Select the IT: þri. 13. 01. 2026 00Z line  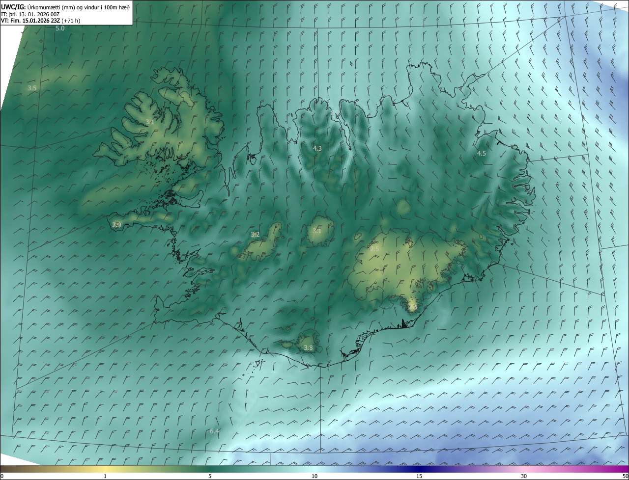30,14
